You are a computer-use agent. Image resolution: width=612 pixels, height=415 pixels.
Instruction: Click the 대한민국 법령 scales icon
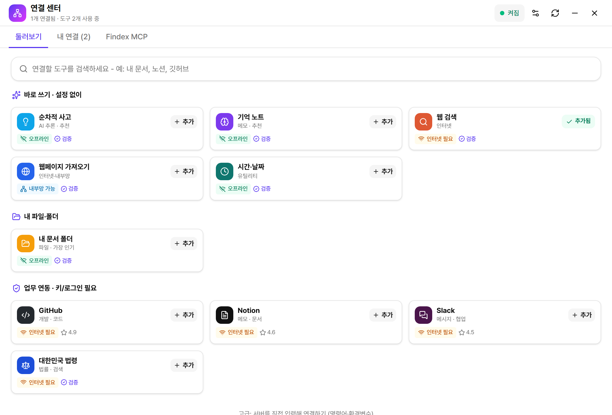[26, 365]
